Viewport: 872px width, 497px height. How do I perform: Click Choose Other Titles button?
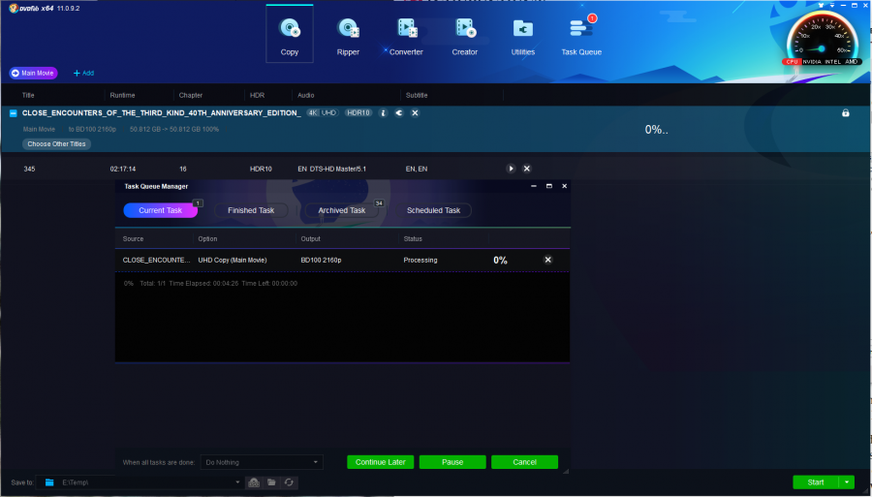(x=57, y=144)
